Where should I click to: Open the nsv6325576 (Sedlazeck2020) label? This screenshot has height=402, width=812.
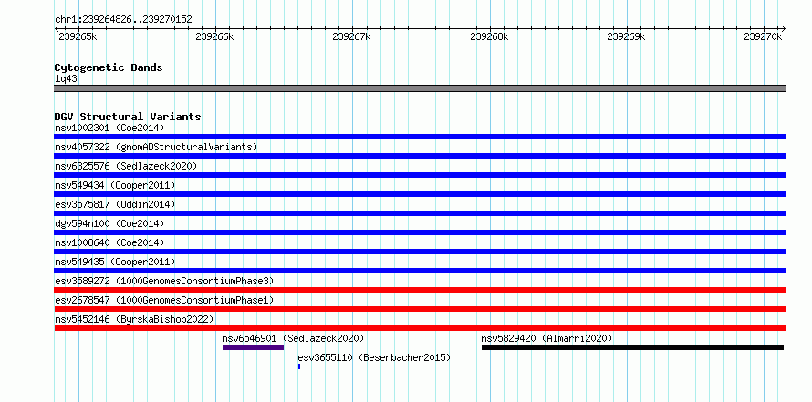point(126,166)
